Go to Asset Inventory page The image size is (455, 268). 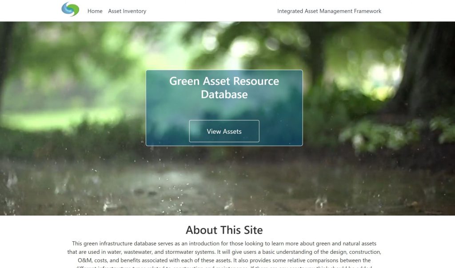tap(127, 11)
